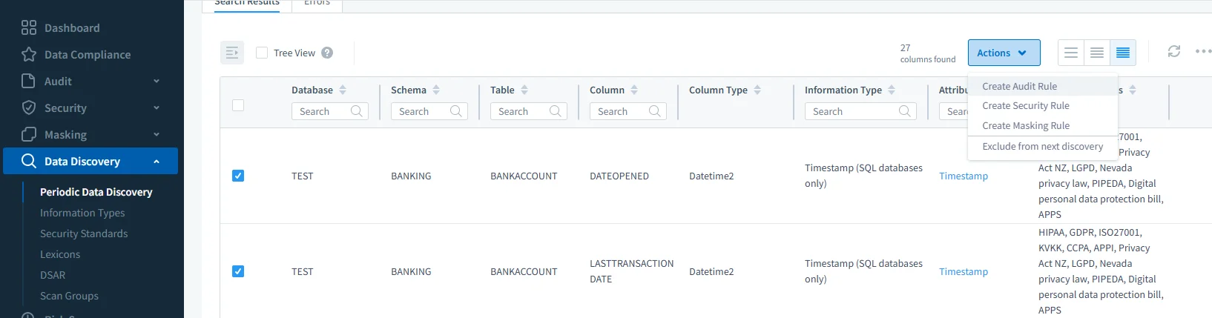Image resolution: width=1212 pixels, height=318 pixels.
Task: Enable the Tree View checkbox
Action: [262, 53]
